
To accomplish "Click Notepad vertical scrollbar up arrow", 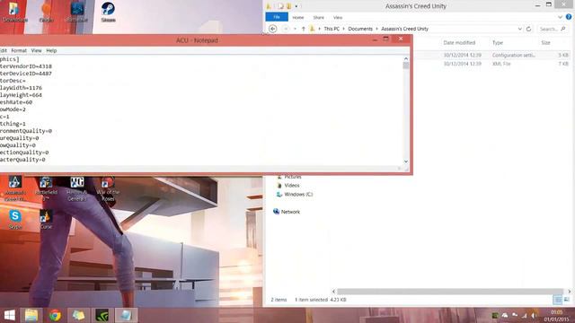I will coord(406,58).
